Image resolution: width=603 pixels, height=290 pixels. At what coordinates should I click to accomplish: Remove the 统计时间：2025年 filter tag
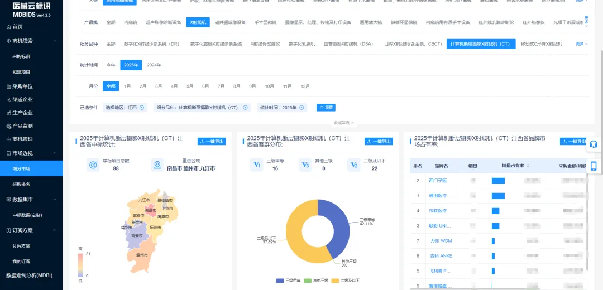[301, 108]
